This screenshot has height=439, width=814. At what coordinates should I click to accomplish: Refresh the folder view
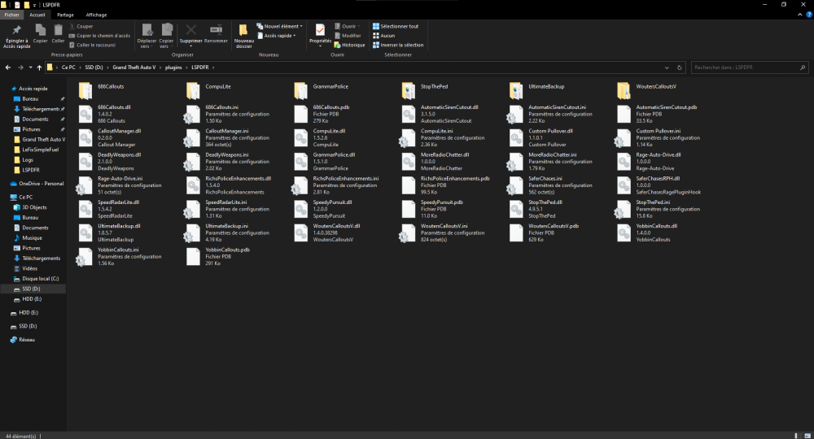coord(679,67)
